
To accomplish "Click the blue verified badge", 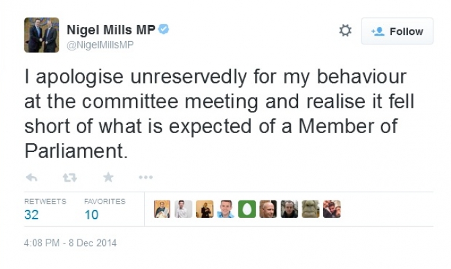I will pos(163,30).
